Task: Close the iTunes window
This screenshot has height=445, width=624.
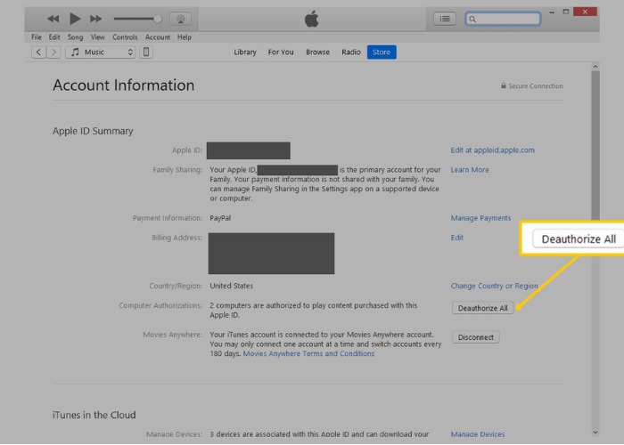Action: point(585,12)
